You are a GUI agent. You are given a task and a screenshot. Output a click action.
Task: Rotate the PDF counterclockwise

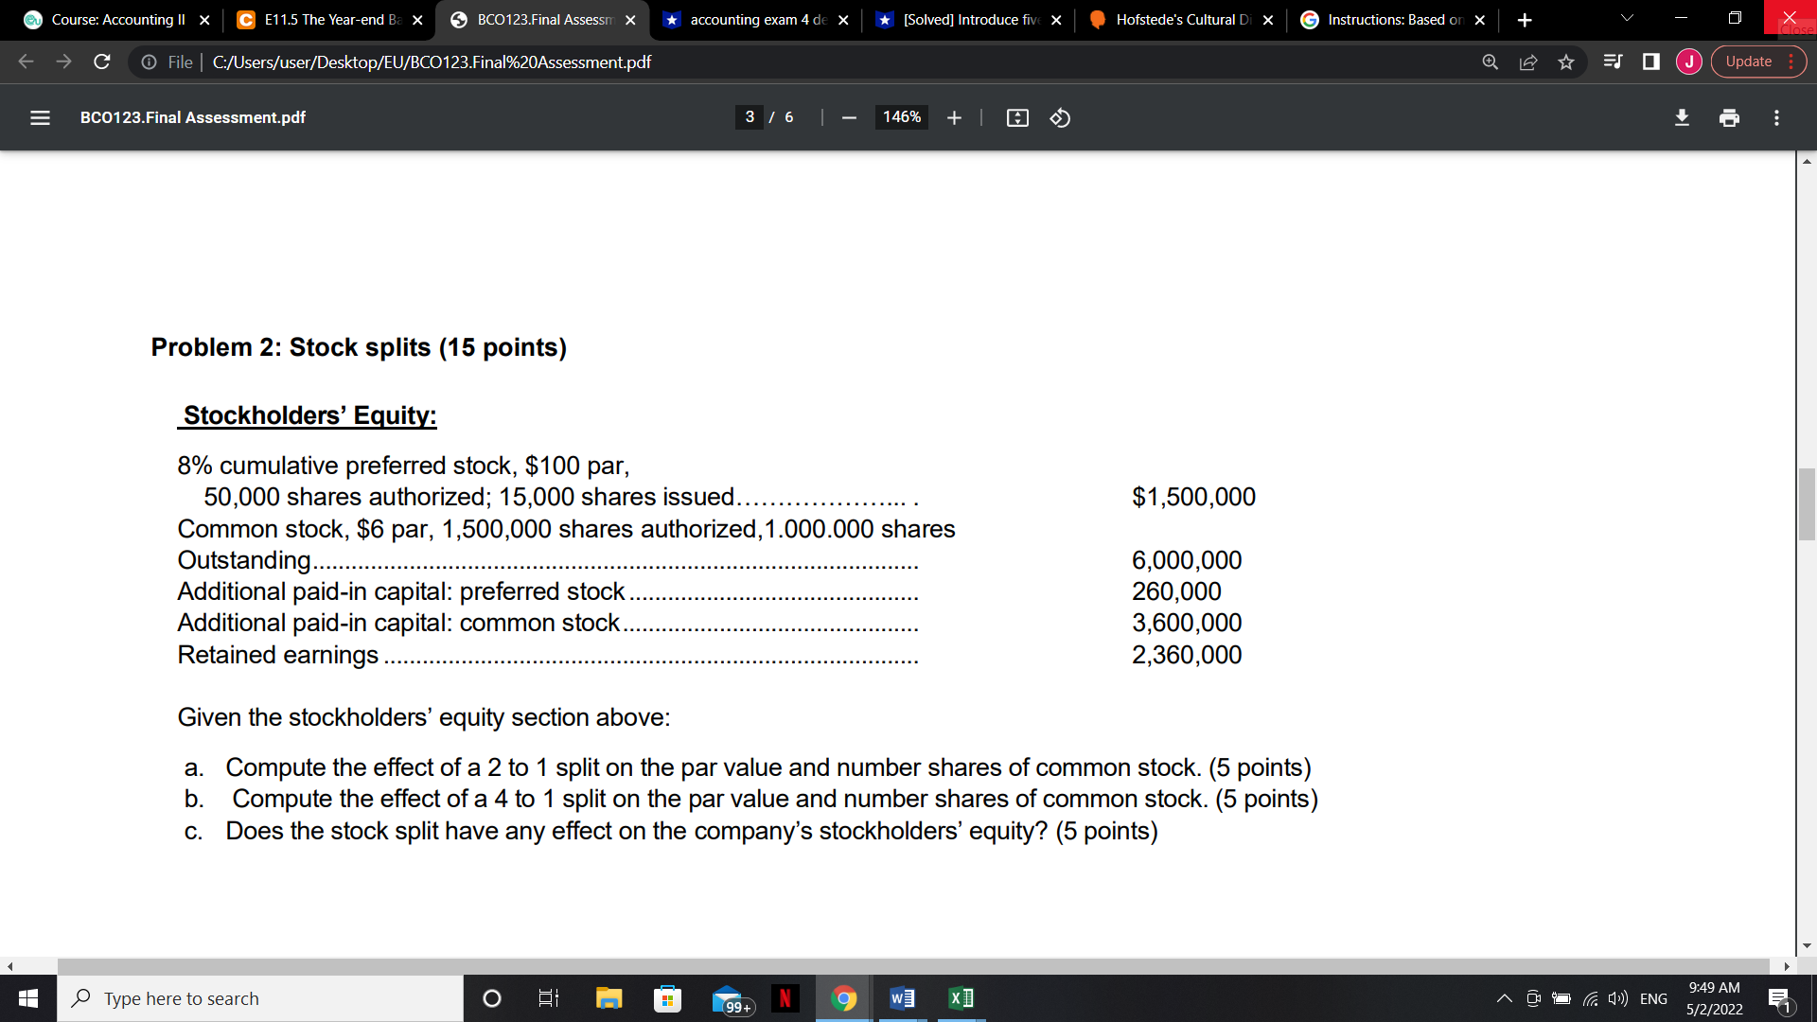(x=1060, y=117)
